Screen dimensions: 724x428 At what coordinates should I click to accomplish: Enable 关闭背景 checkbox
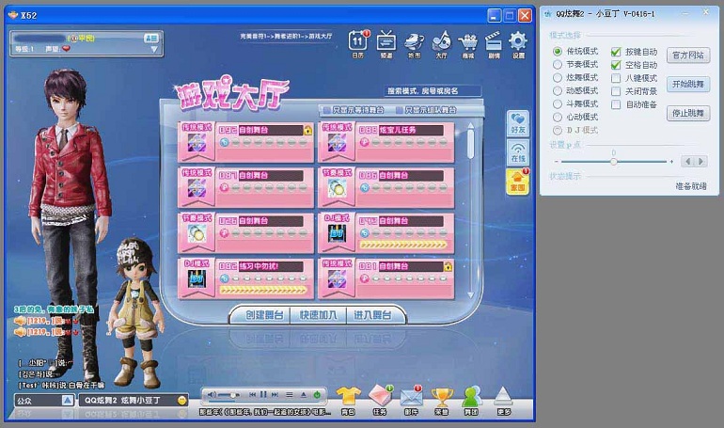click(616, 91)
